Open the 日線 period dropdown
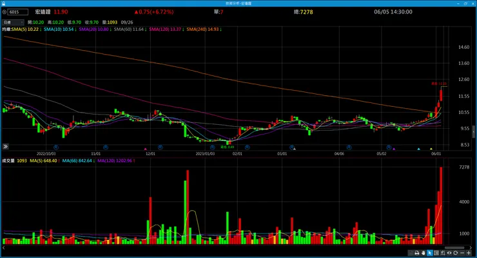477x258 pixels. pos(13,22)
